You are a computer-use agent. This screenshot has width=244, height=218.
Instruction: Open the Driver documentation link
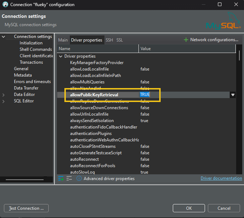[x=221, y=178]
